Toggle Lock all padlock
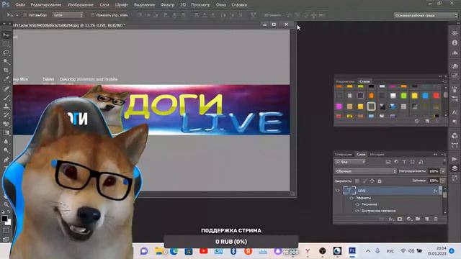The image size is (461, 259). [380, 181]
